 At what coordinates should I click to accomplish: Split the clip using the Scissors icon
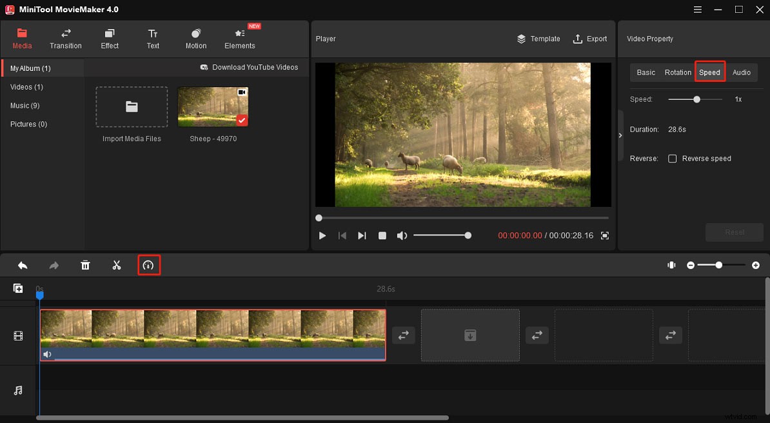[x=117, y=264]
